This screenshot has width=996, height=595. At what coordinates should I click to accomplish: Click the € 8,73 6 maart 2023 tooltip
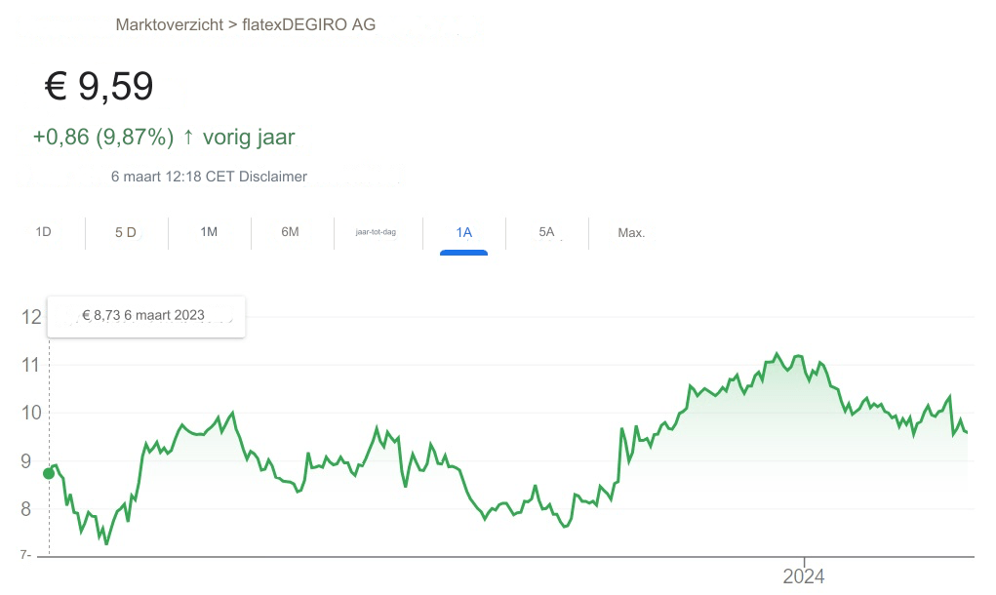pos(144,315)
